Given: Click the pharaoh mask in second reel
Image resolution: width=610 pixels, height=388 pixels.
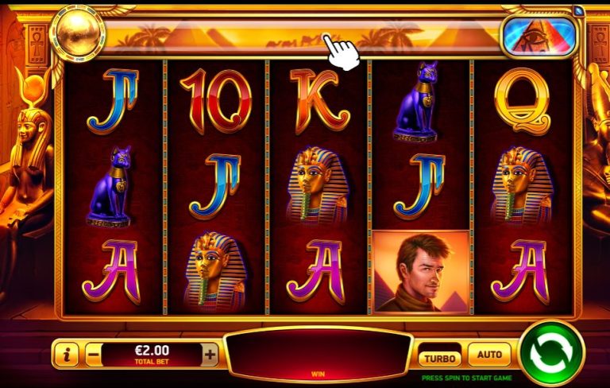Looking at the screenshot, I should (x=214, y=272).
